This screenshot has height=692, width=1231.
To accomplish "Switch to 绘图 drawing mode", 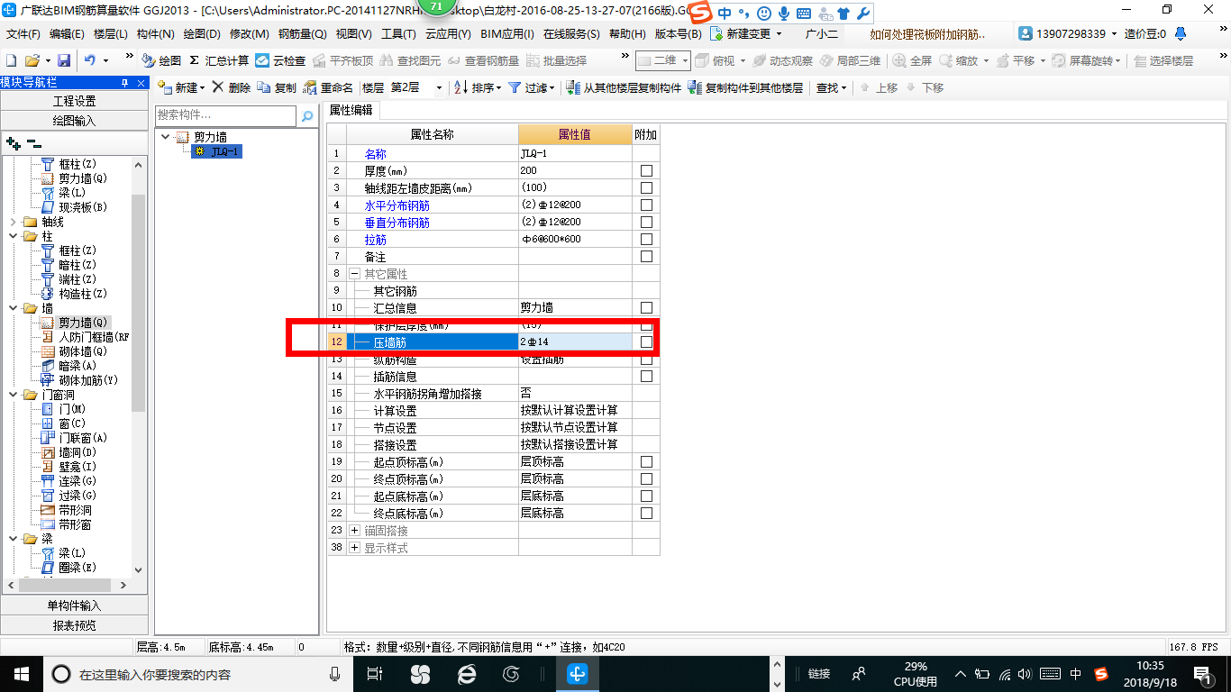I will click(161, 60).
